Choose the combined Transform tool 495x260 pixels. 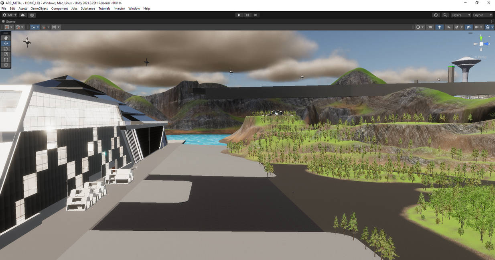6,65
